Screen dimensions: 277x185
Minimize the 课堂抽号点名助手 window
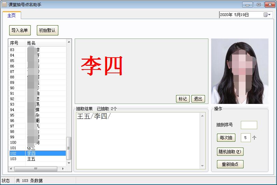[x=247, y=4]
